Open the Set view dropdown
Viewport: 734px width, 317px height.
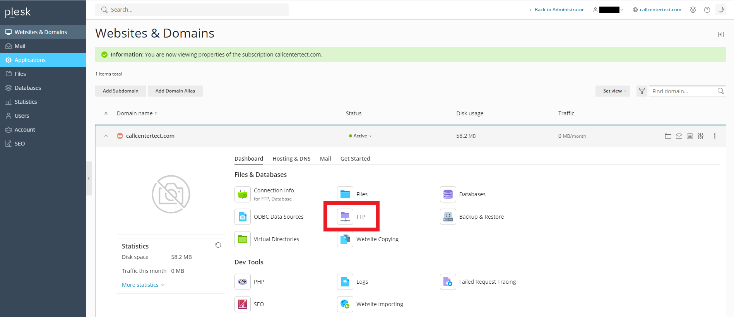(613, 91)
